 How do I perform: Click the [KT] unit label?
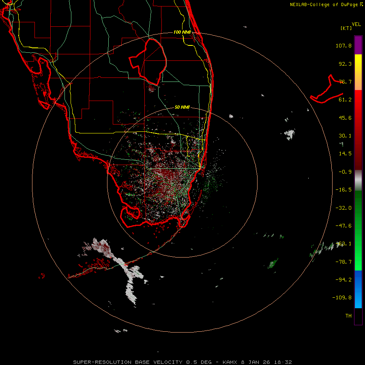[346, 28]
